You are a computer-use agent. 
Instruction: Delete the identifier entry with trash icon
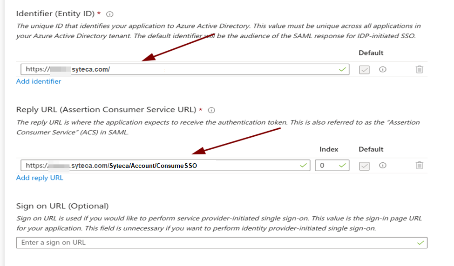pyautogui.click(x=419, y=69)
